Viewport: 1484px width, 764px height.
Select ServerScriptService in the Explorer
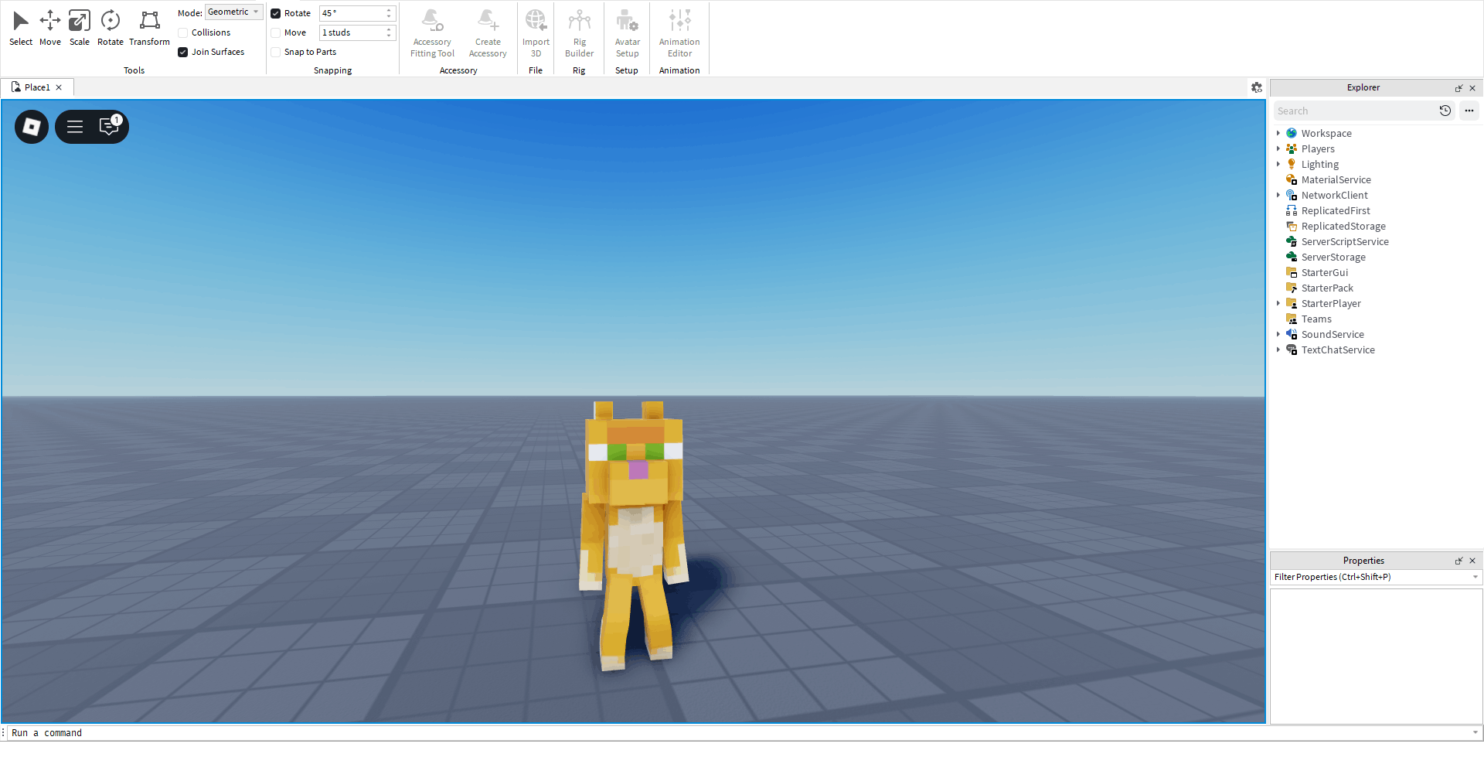pos(1344,241)
